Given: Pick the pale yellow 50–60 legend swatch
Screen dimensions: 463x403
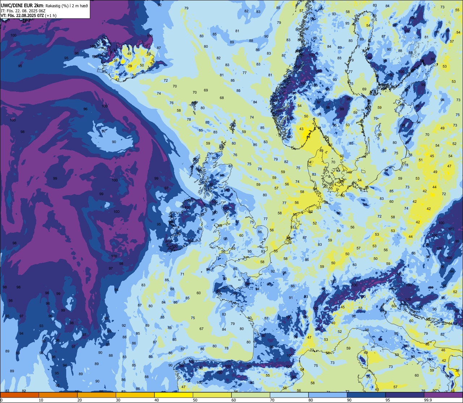Looking at the screenshot, I should tap(212, 395).
